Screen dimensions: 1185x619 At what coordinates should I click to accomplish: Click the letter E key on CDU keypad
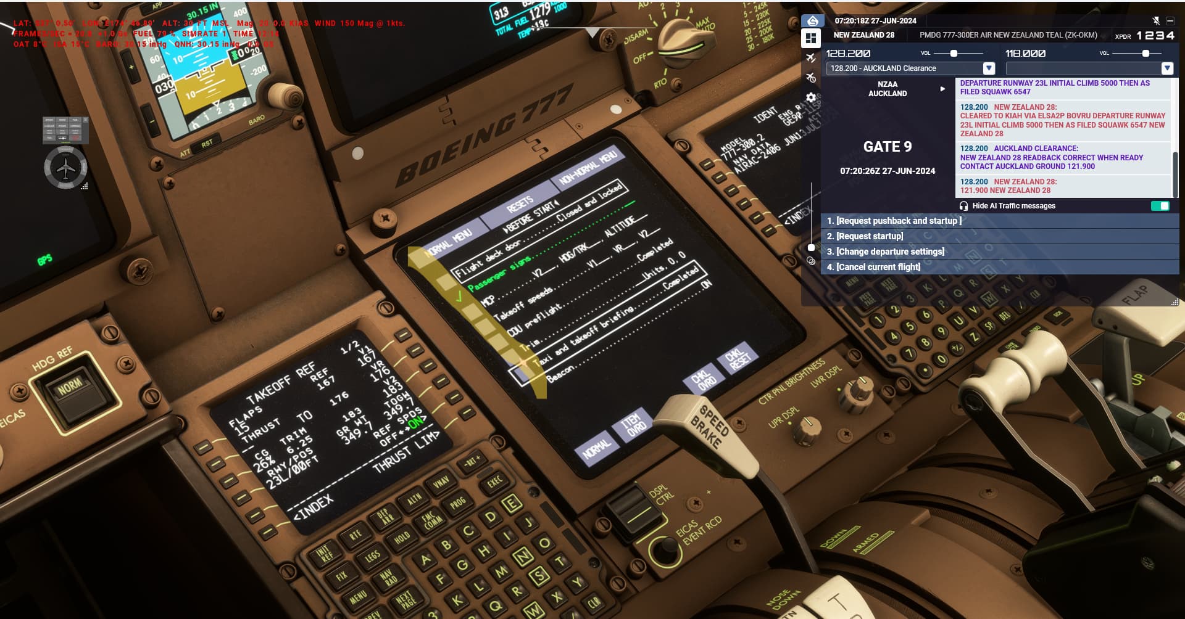[511, 504]
